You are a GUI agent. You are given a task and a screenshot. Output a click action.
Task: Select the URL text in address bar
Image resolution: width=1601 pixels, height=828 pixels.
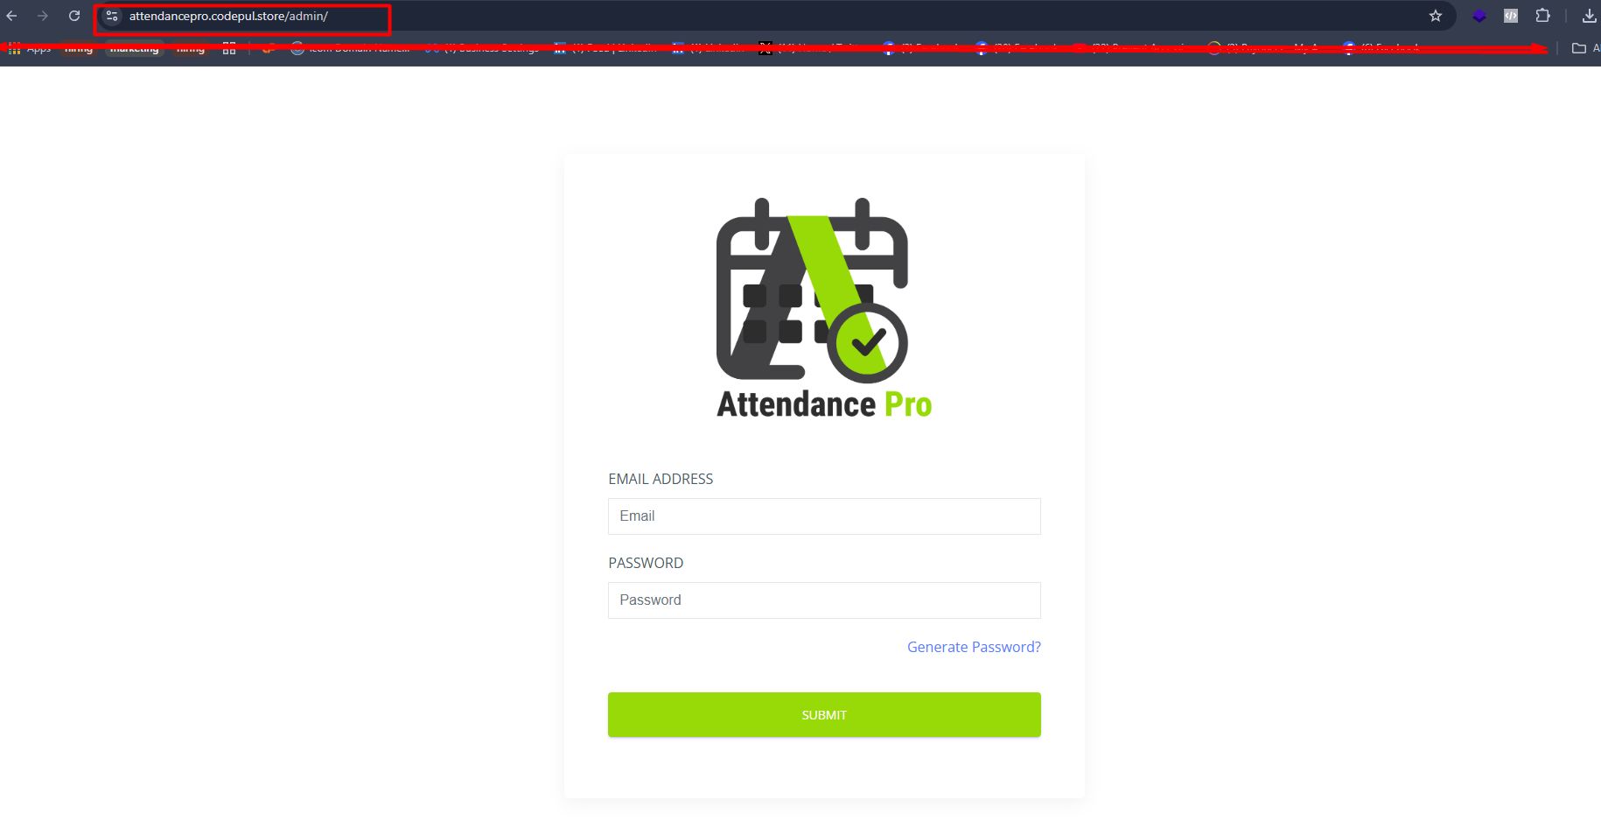[x=228, y=16]
